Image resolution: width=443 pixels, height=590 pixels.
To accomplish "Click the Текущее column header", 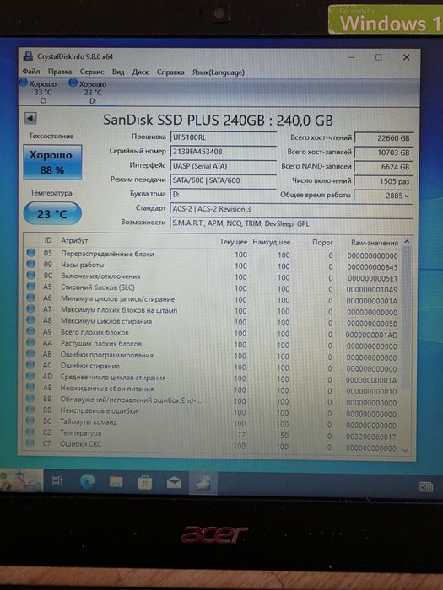I will click(x=233, y=242).
